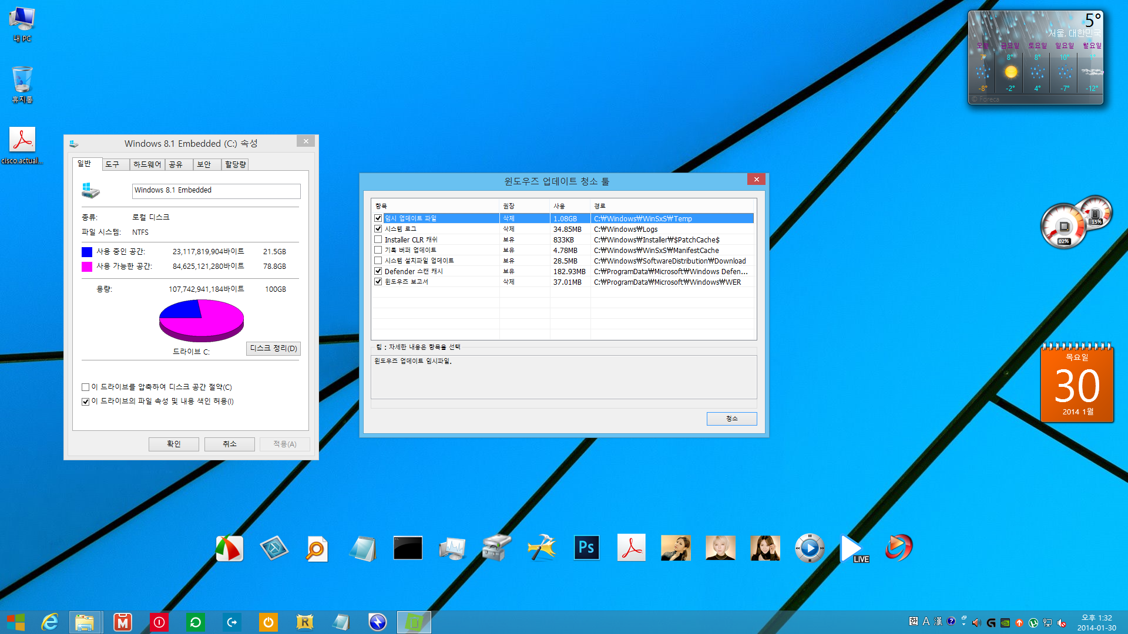
Task: Open Internet Explorer in the taskbar
Action: coord(50,622)
